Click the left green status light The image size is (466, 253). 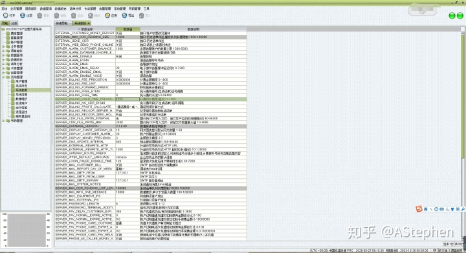(452, 15)
